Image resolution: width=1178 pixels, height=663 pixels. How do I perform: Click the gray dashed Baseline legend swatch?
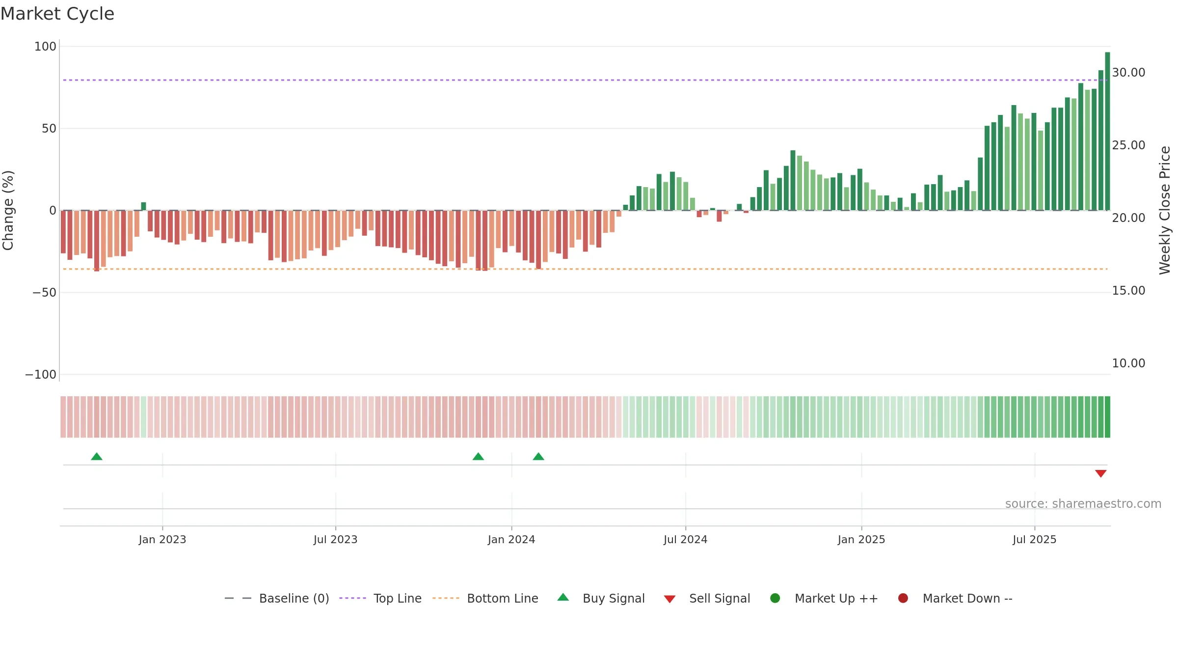(x=238, y=598)
